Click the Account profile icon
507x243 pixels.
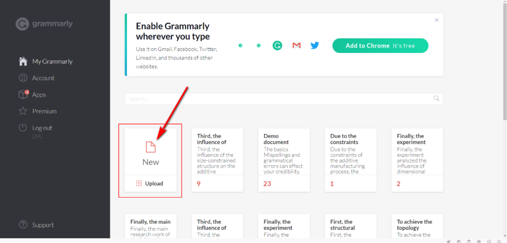point(23,78)
